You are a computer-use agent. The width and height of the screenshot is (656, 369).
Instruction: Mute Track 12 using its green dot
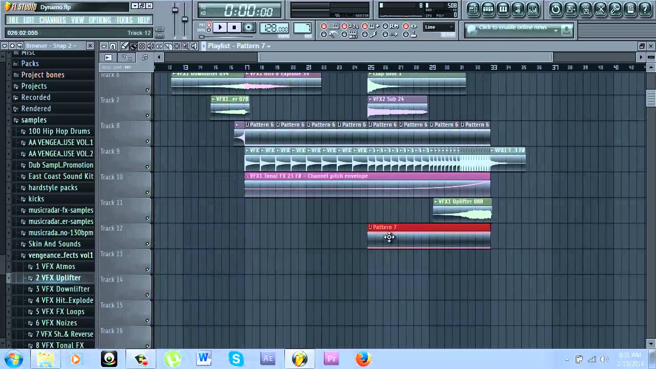point(147,244)
